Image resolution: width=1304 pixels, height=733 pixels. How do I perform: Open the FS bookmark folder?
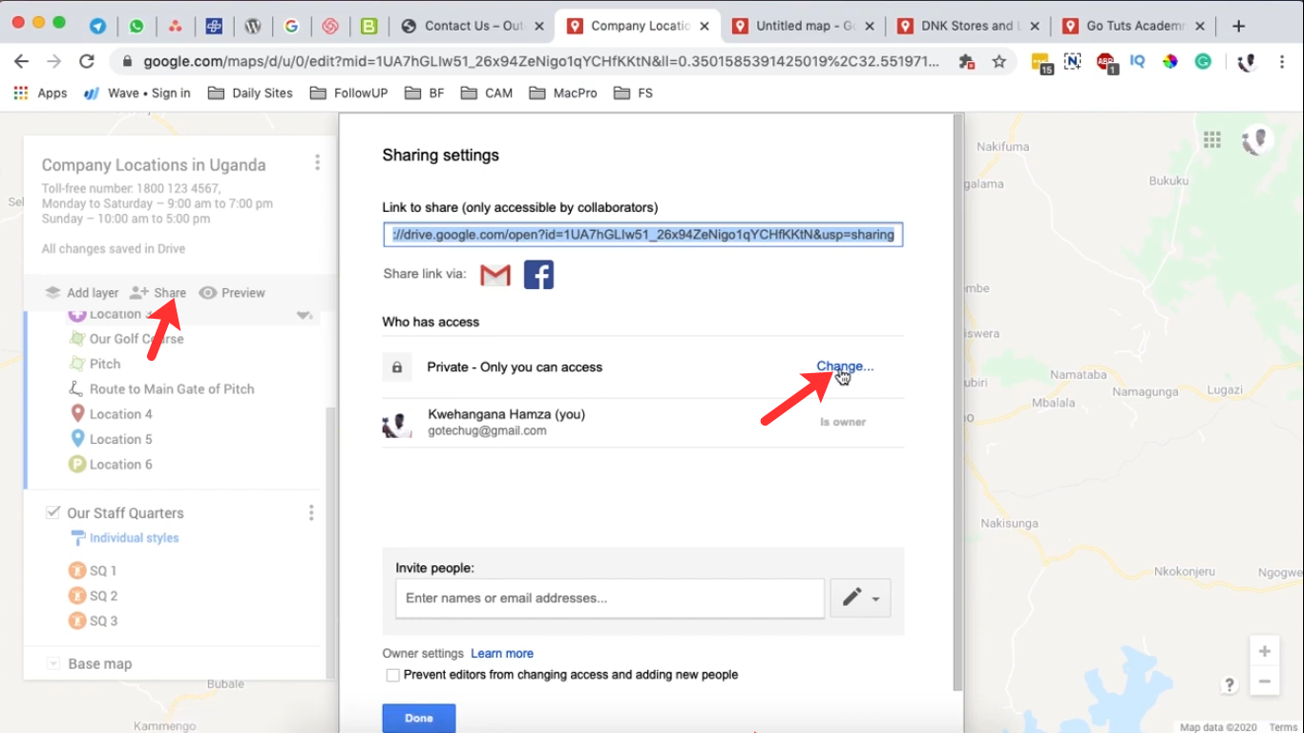pos(633,93)
